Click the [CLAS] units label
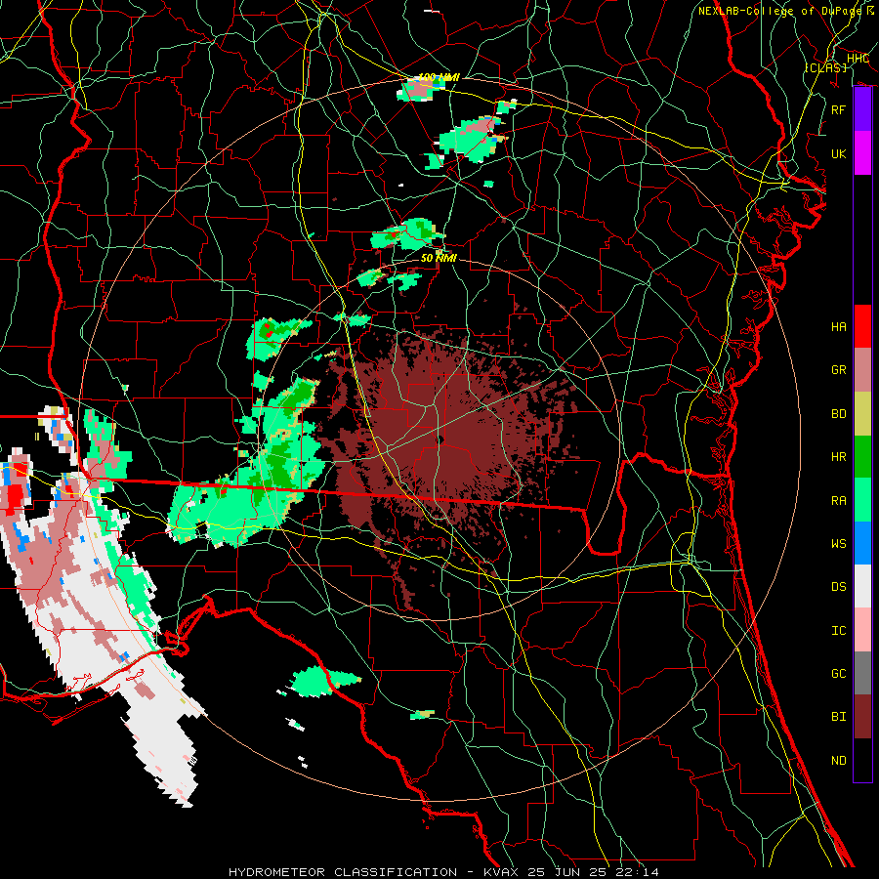The height and width of the screenshot is (879, 879). click(x=825, y=67)
